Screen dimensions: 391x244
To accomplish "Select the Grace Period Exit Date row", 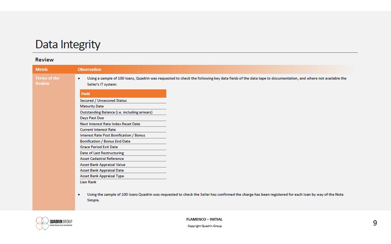I will click(99, 147).
